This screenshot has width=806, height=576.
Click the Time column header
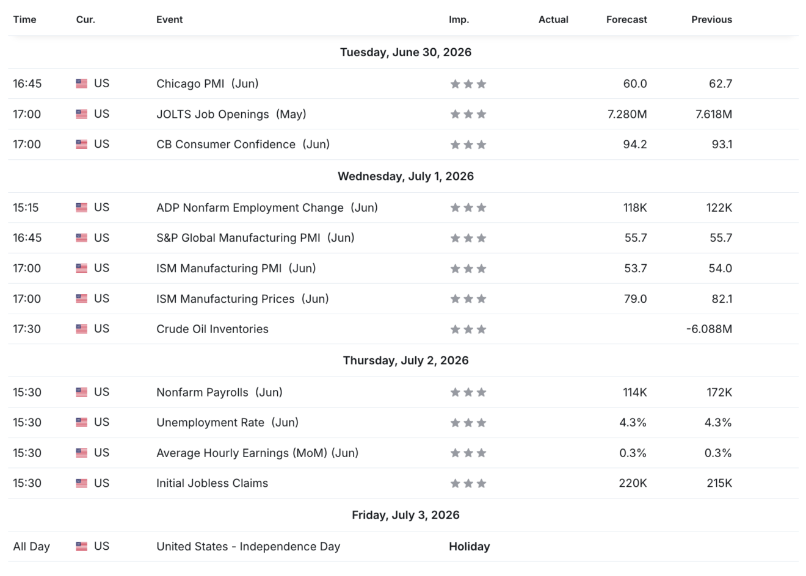point(24,20)
